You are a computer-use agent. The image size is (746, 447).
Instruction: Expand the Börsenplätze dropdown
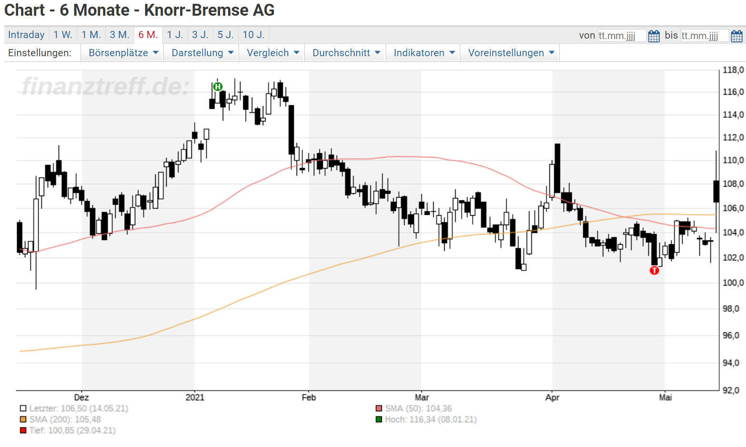click(x=123, y=53)
